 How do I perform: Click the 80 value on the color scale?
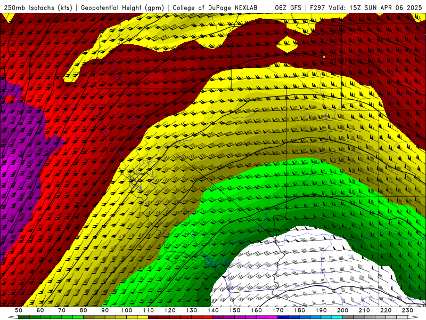(x=84, y=310)
